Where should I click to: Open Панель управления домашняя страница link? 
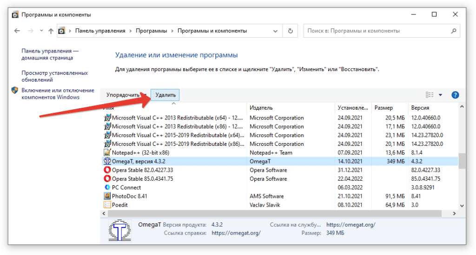tap(50, 54)
